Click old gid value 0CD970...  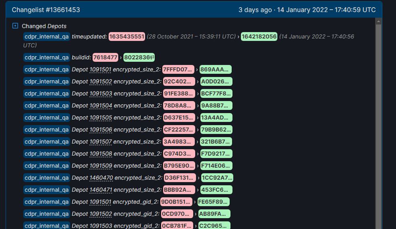[177, 214]
